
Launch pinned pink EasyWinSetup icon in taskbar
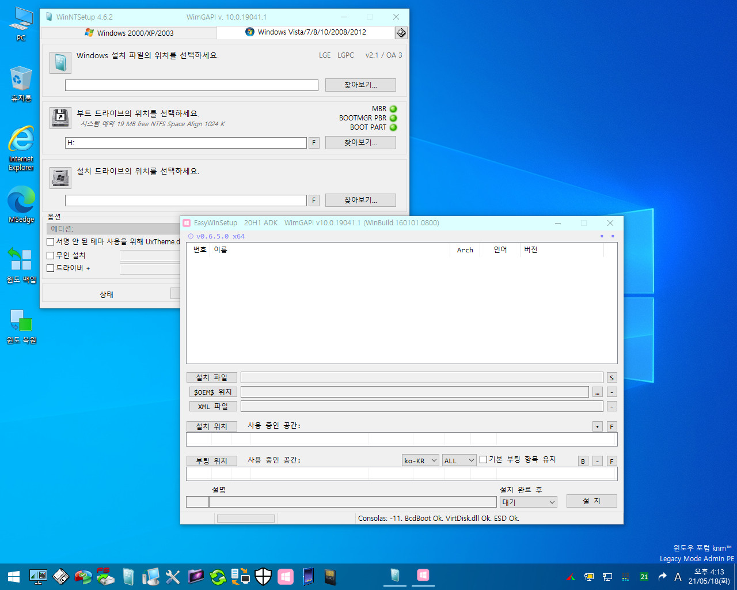coord(286,576)
